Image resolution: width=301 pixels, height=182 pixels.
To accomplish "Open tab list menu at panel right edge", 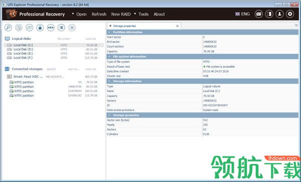I will [x=296, y=25].
